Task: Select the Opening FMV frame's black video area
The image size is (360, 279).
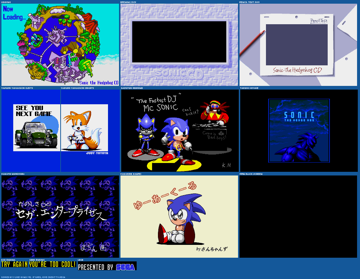Action: pos(179,42)
